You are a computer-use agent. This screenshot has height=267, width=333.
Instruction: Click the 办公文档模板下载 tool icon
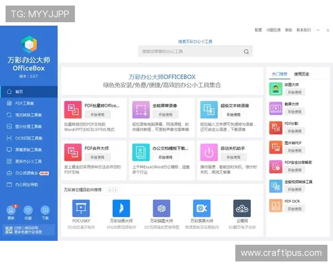click(x=141, y=152)
